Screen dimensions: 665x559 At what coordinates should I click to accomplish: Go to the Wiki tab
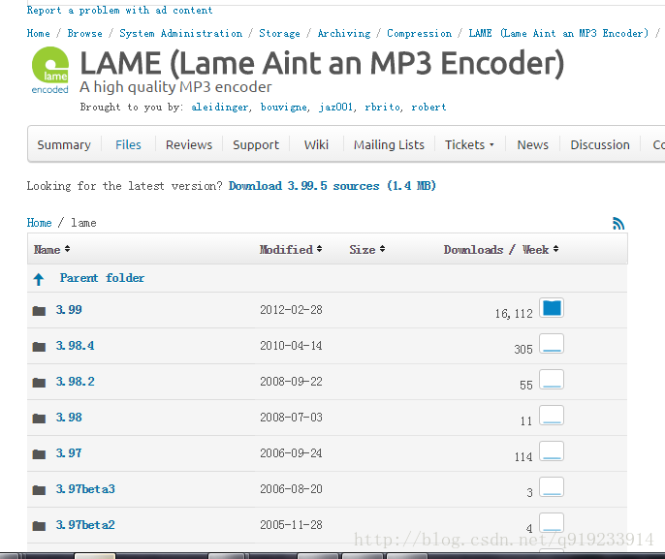pyautogui.click(x=316, y=145)
